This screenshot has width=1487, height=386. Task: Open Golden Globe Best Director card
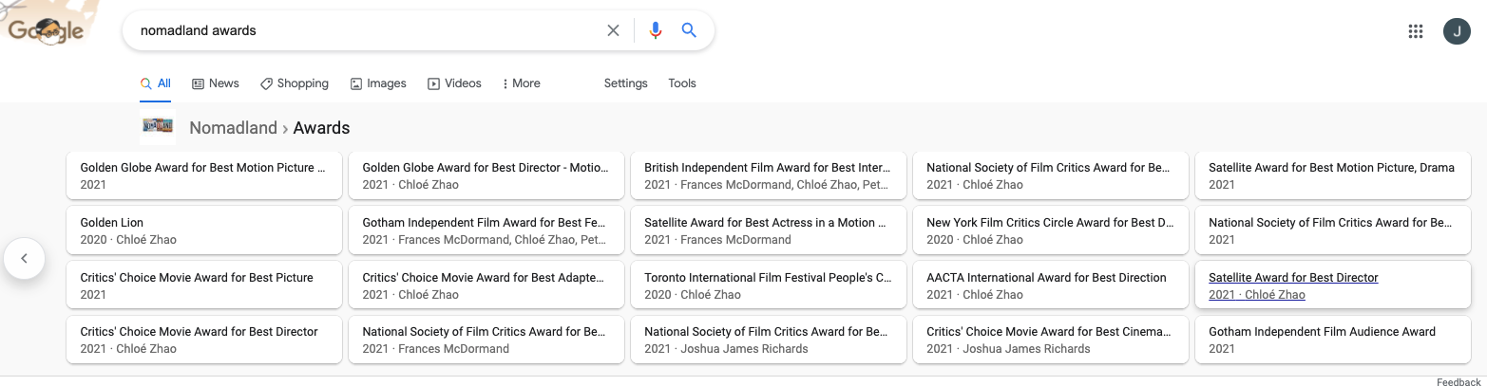coord(486,176)
